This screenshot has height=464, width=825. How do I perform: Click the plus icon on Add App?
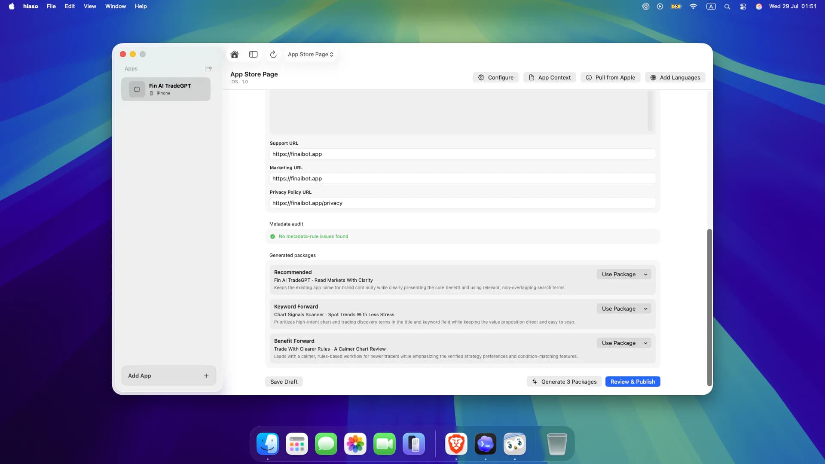[206, 375]
